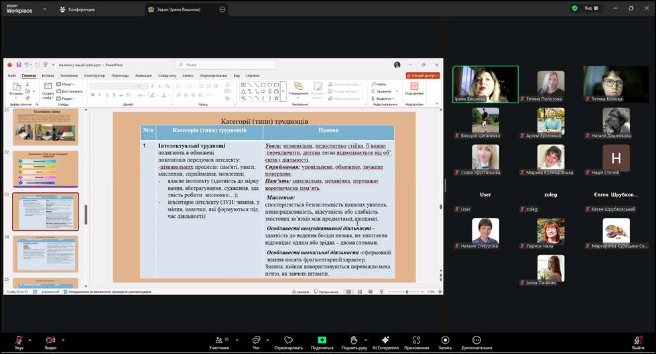The width and height of the screenshot is (656, 354).
Task: Launch the AI Companion sparkle icon
Action: coord(385,341)
